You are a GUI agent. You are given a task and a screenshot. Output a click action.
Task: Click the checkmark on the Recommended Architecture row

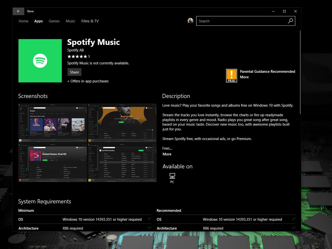(293, 228)
